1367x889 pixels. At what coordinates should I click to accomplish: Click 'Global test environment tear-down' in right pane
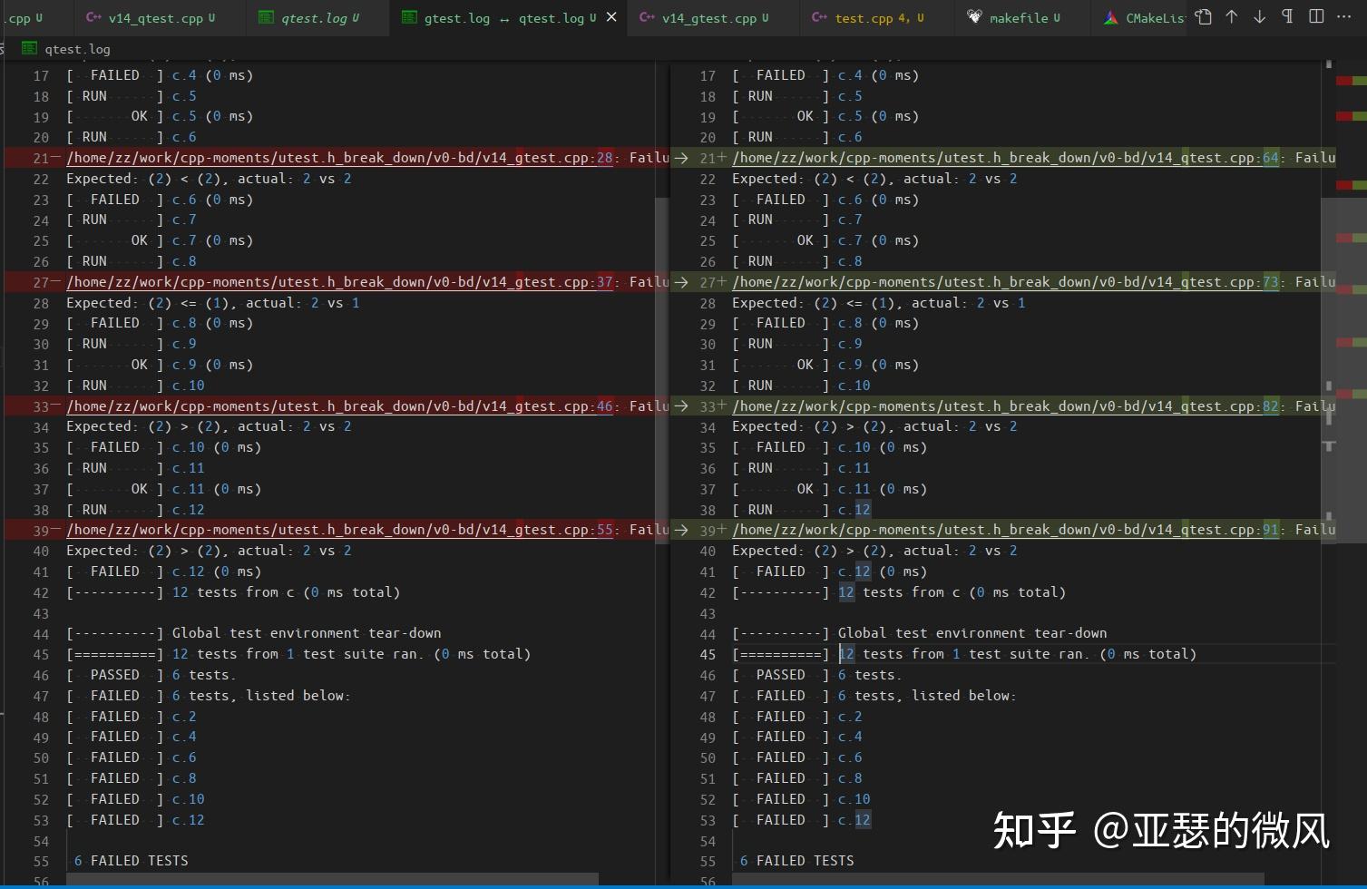pos(972,633)
